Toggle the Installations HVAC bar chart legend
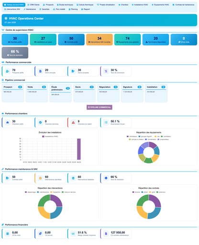Image resolution: width=199 pixels, height=245 pixels. click(x=50, y=137)
